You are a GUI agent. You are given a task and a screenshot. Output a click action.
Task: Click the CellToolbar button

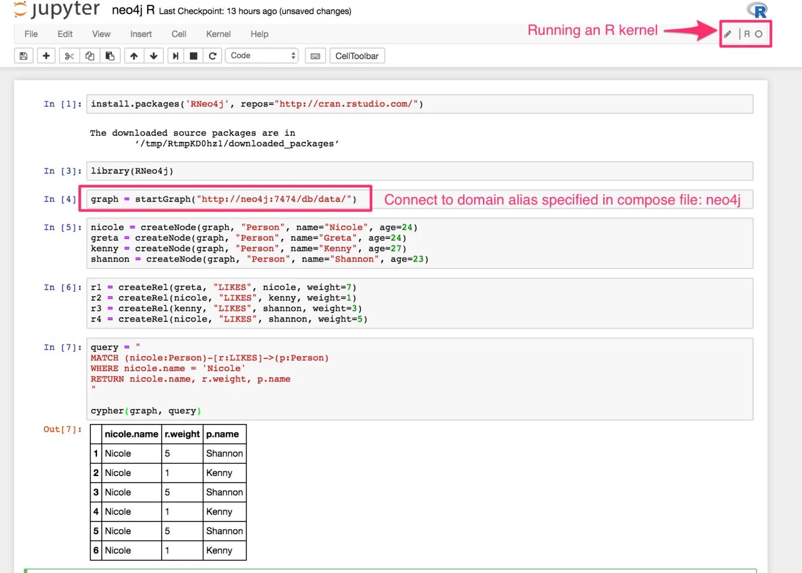coord(357,56)
